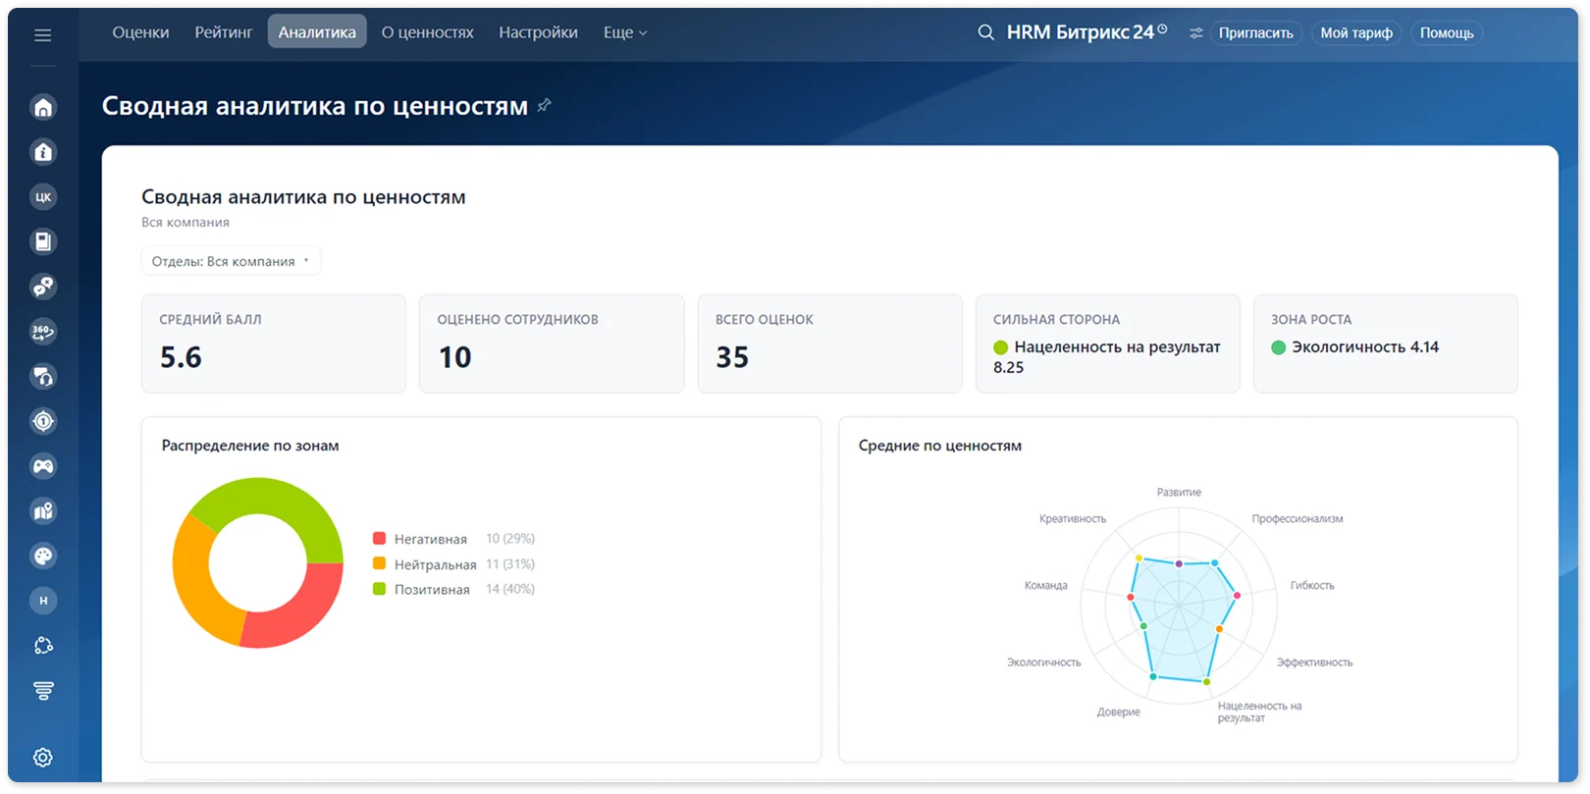
Task: Pin the page using the pin icon
Action: tap(544, 105)
